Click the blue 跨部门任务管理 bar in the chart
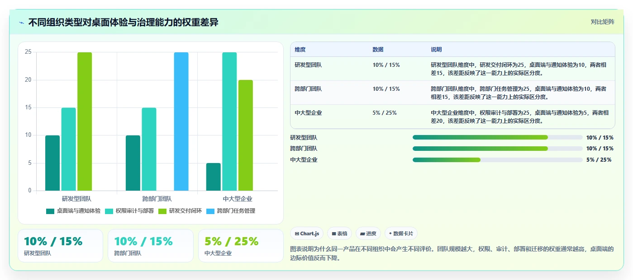Image resolution: width=633 pixels, height=280 pixels. coord(181,121)
